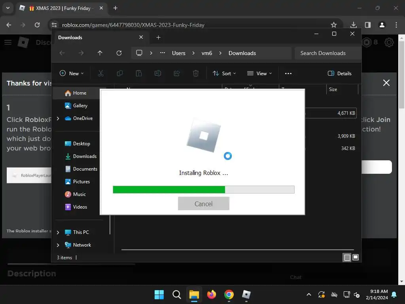Open Desktop in Explorer sidebar
The image size is (405, 304).
(81, 143)
